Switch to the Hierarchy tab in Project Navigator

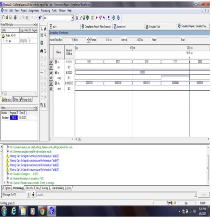point(7,99)
